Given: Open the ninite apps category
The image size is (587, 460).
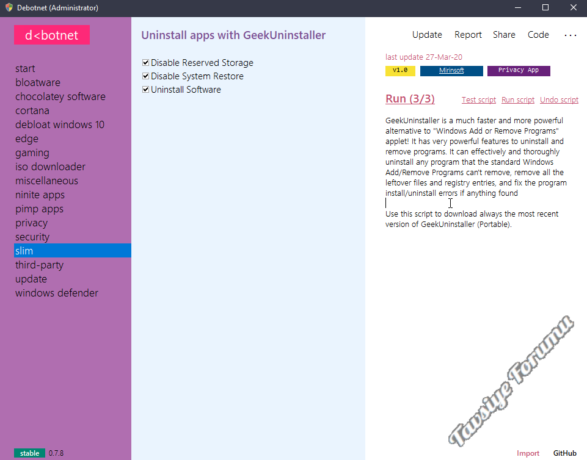Looking at the screenshot, I should pos(40,195).
